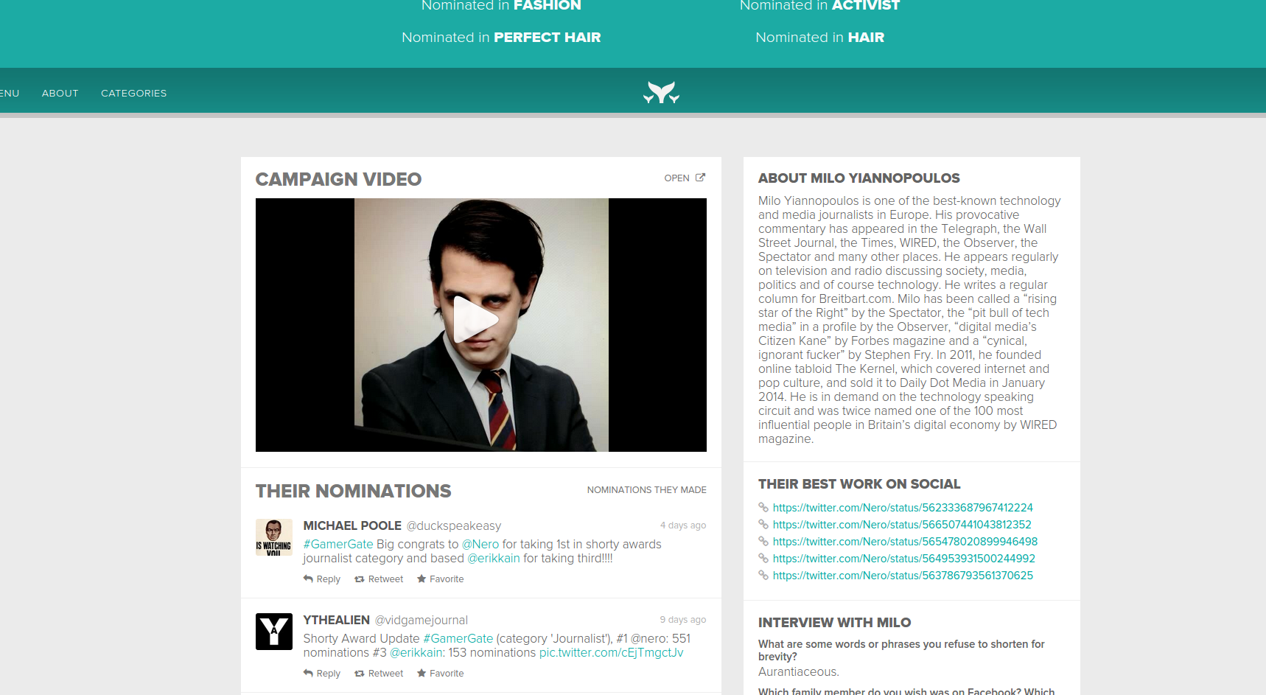
Task: Click @erikkain mention in YTHEALIEN's tweet
Action: (416, 652)
